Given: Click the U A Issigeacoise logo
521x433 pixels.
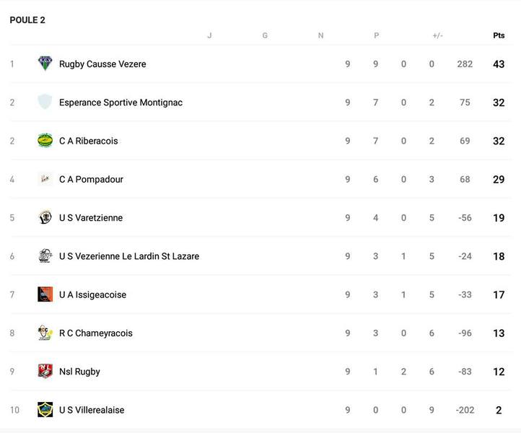Looking at the screenshot, I should [x=45, y=294].
